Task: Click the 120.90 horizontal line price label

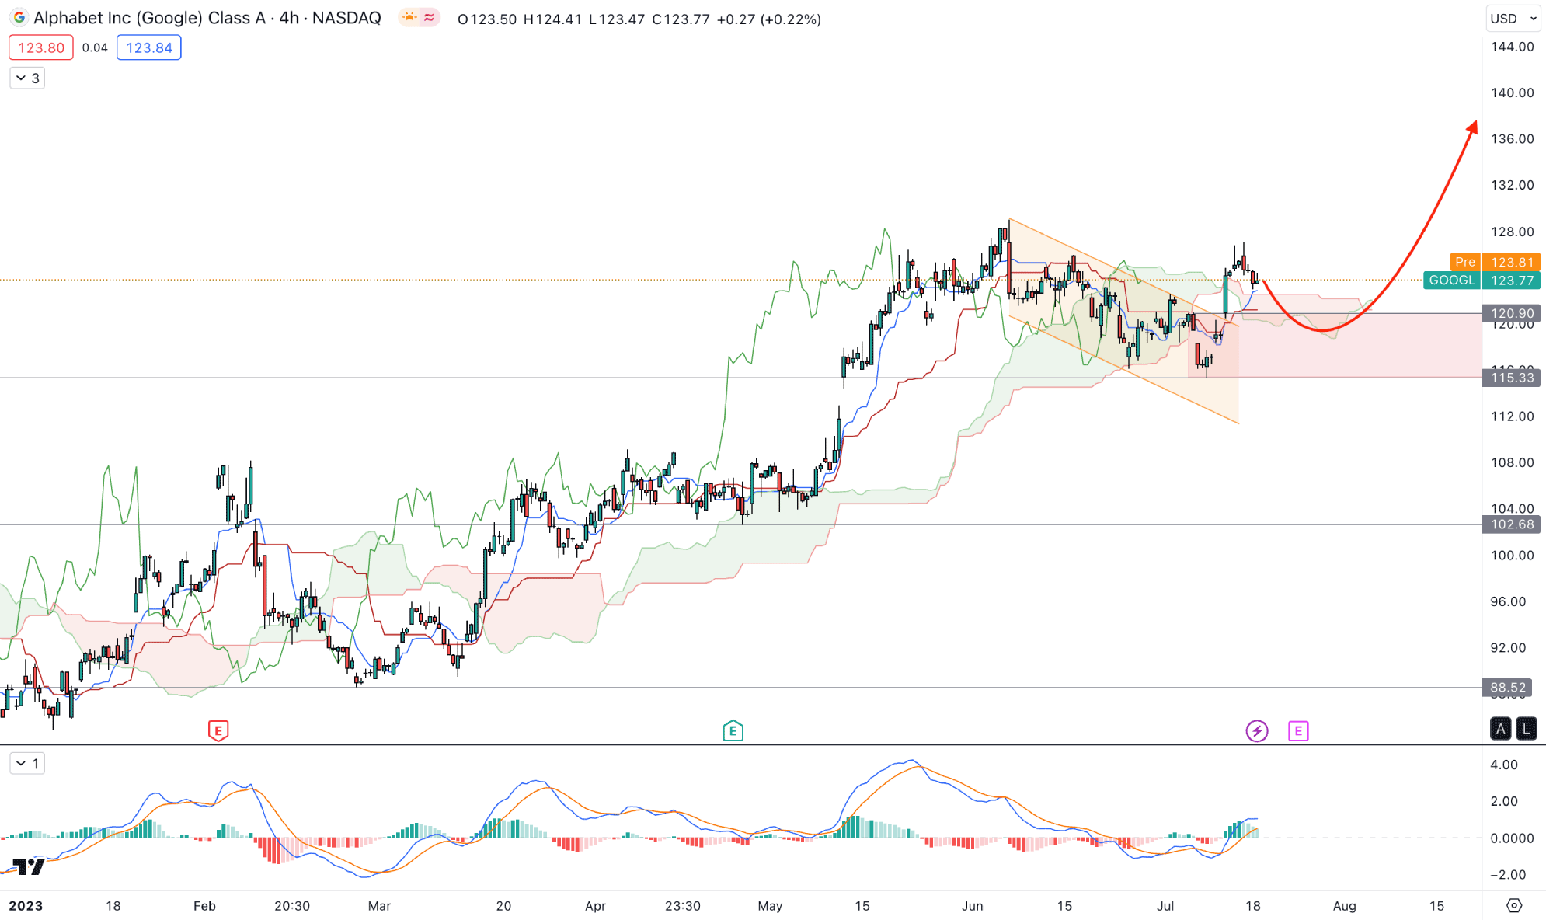Action: coord(1512,314)
